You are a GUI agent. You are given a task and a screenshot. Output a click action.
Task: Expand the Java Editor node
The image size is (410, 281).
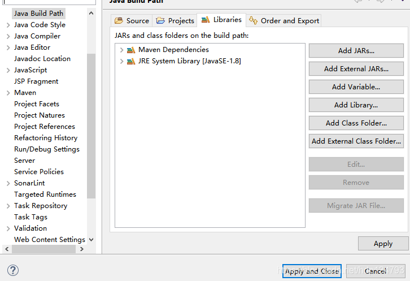point(8,47)
